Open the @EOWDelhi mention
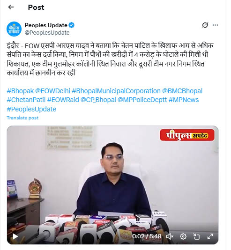Viewport: 231px width, 250px height. coord(52,91)
